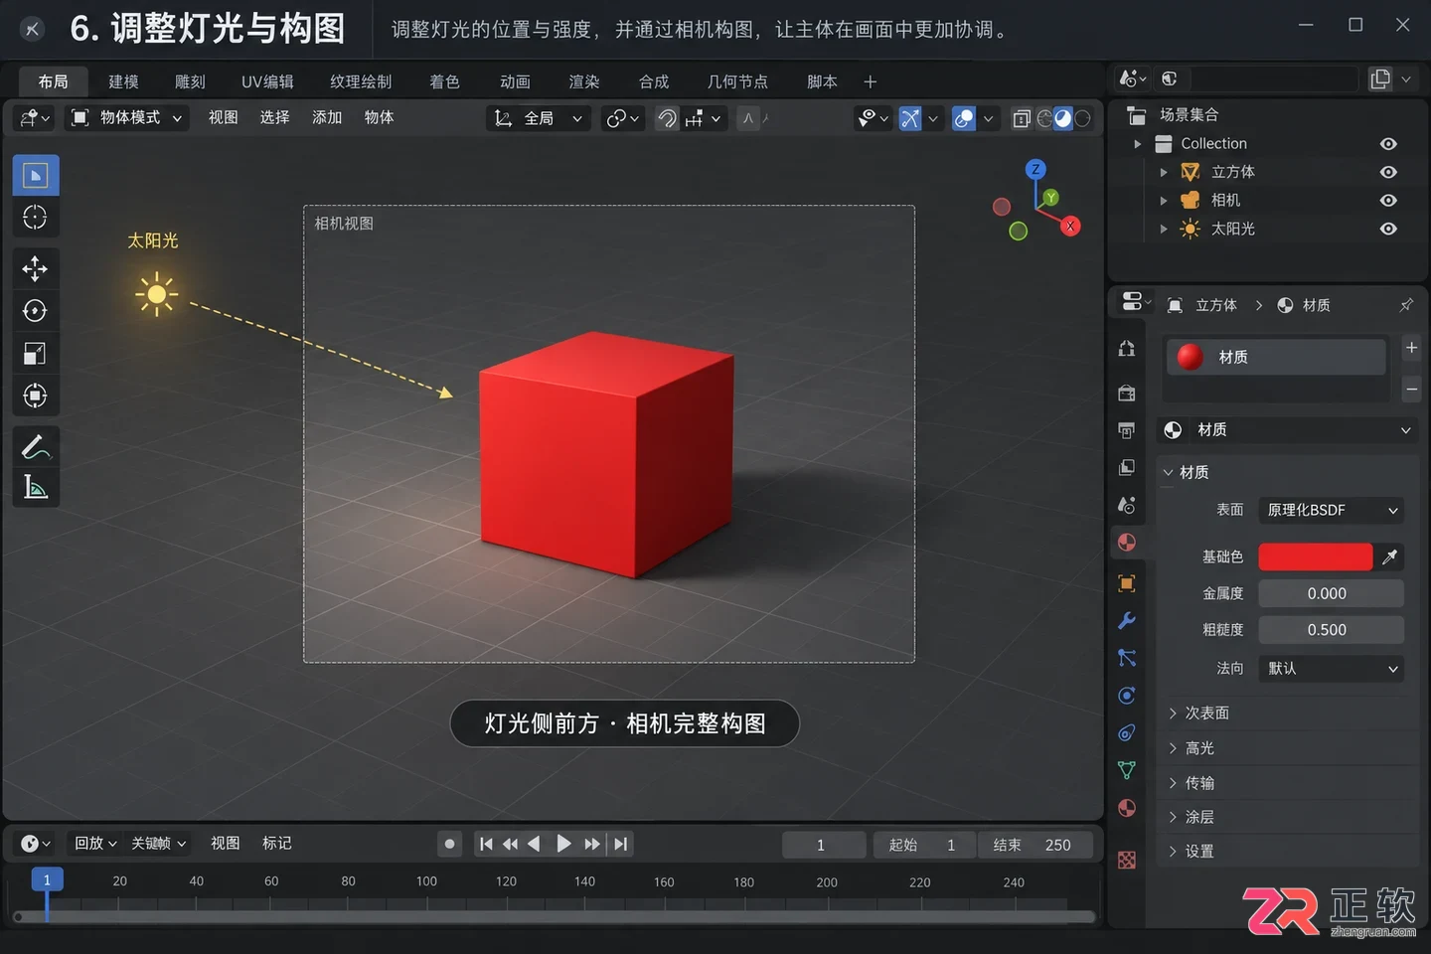The image size is (1431, 954).
Task: Select the box select tool
Action: tap(36, 176)
